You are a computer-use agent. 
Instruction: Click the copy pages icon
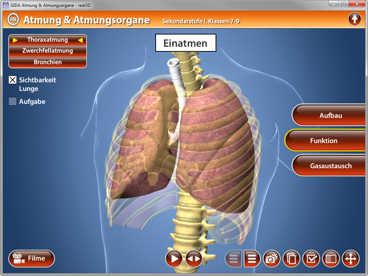291,259
